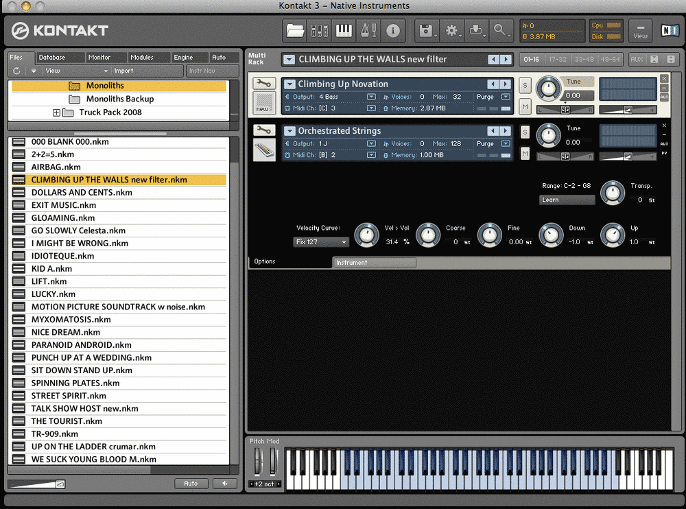
Task: Open Climbing Up Novation instrument menu arrow
Action: [x=289, y=84]
